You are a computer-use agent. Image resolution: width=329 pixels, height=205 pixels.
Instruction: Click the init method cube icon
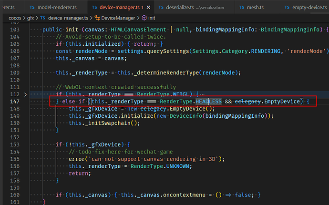[x=144, y=18]
